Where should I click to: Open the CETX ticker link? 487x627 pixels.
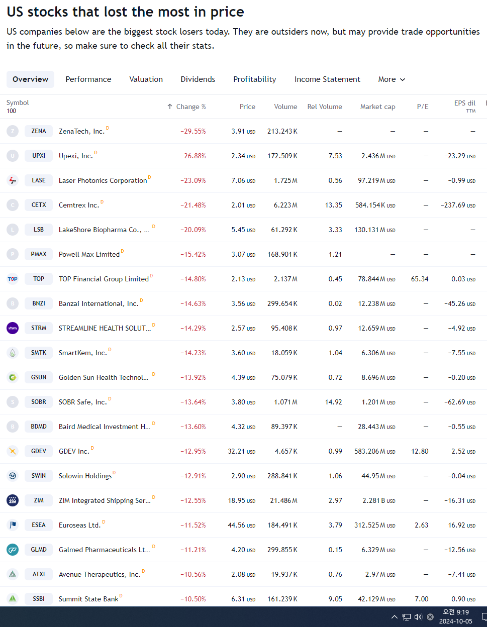(x=39, y=205)
